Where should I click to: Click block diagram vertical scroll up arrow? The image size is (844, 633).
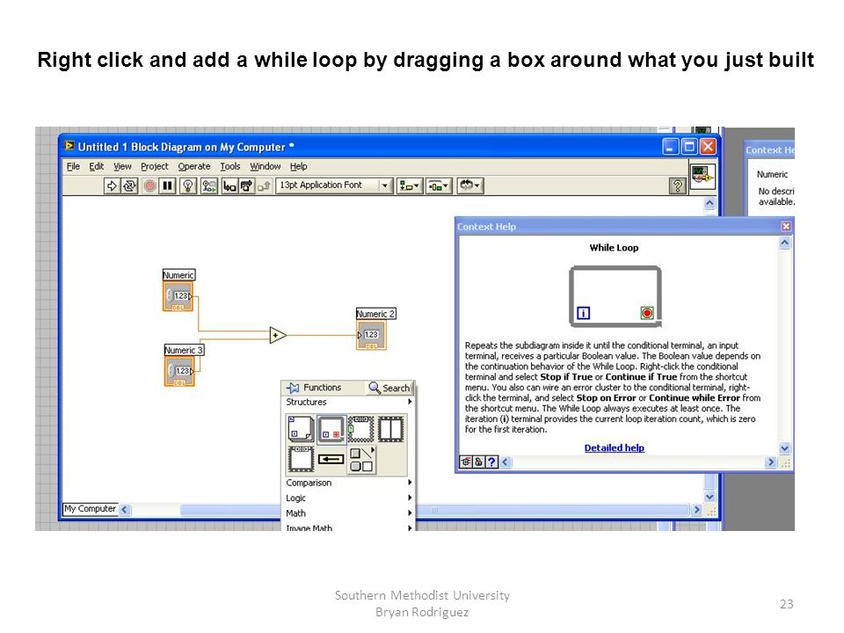pos(709,203)
